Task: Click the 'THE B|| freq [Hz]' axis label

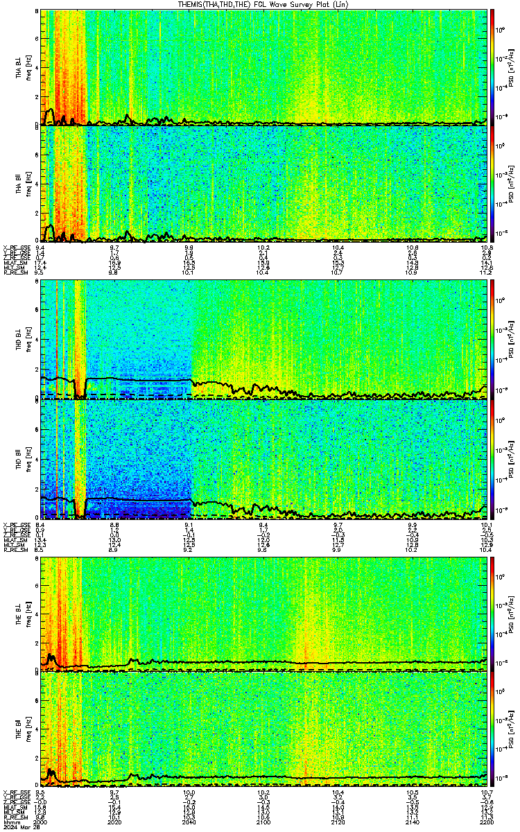Action: tap(24, 730)
